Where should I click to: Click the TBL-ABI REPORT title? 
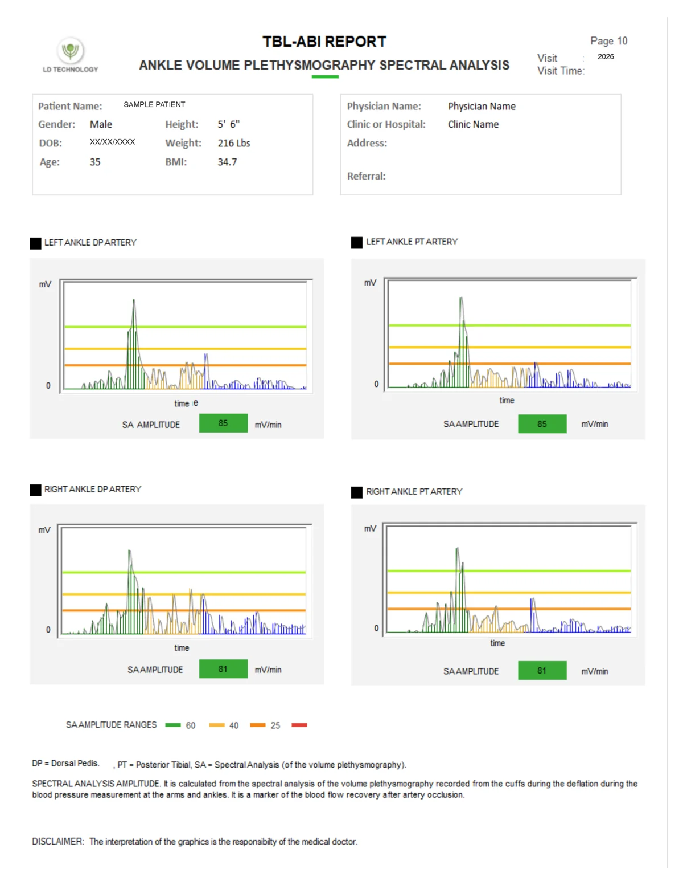click(x=324, y=42)
